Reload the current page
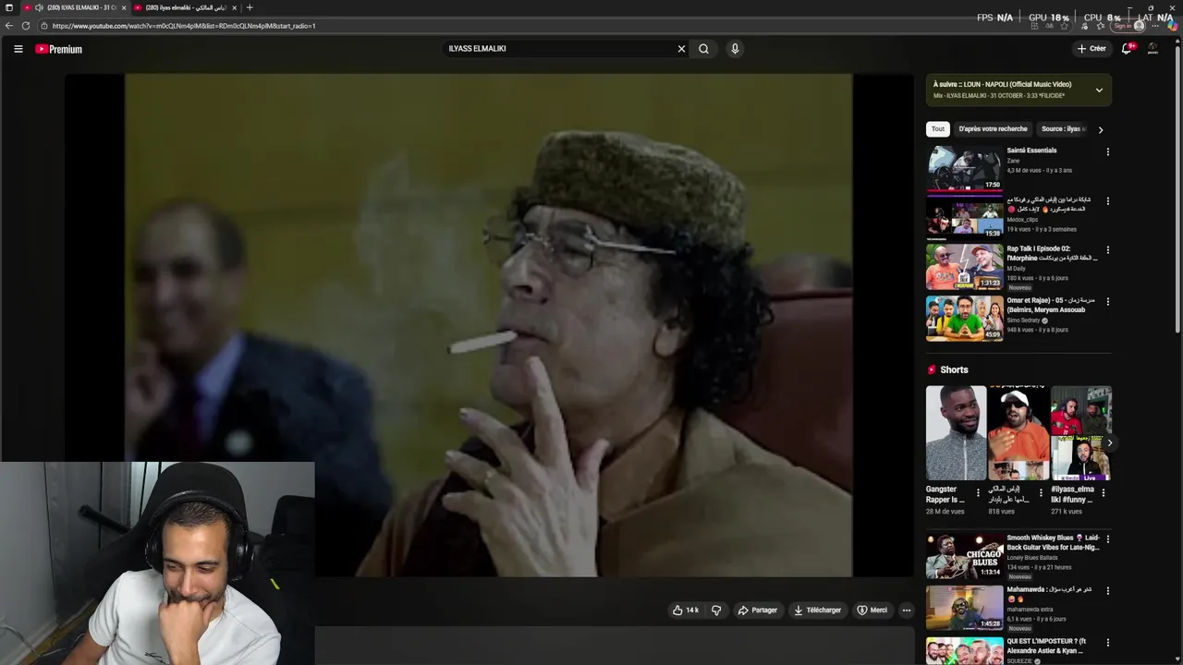Viewport: 1183px width, 665px height. click(26, 26)
